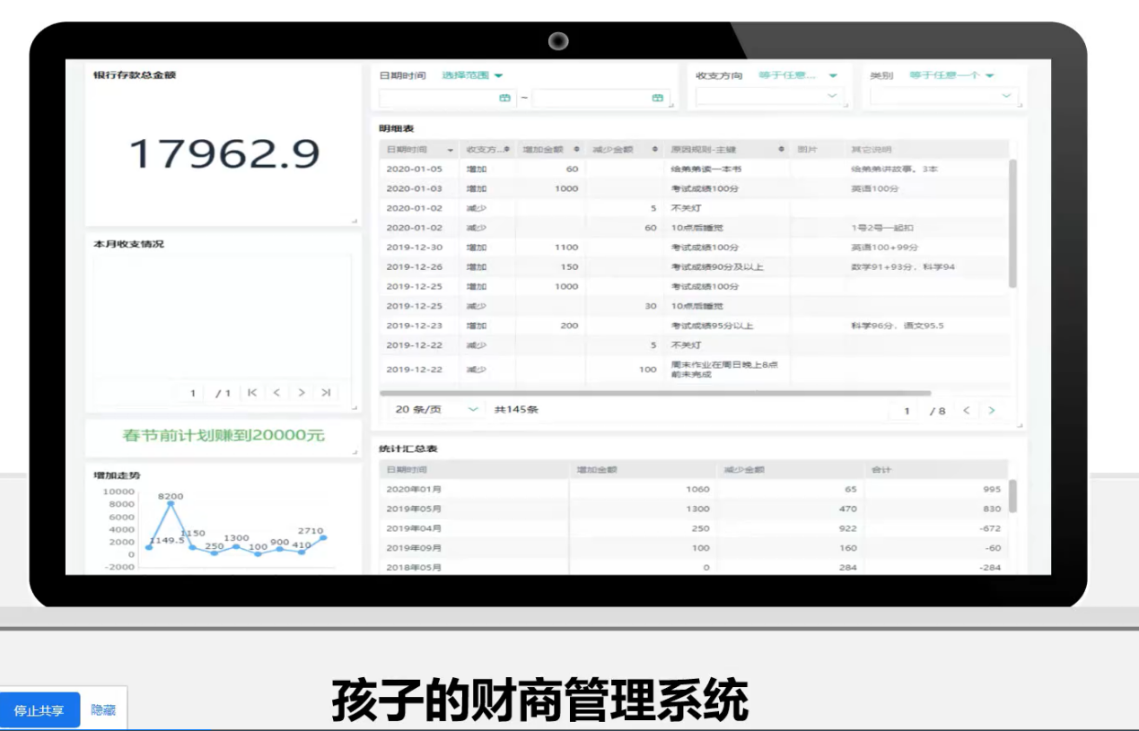This screenshot has height=731, width=1139.
Task: Click the 停止共享 button
Action: (x=39, y=710)
